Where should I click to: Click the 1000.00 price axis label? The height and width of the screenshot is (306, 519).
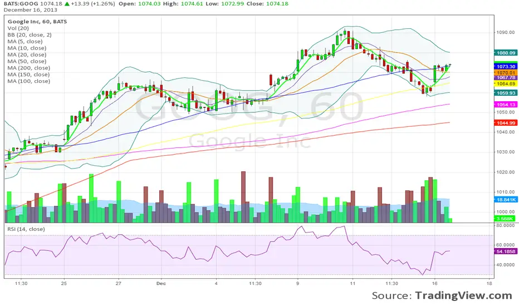pyautogui.click(x=506, y=212)
